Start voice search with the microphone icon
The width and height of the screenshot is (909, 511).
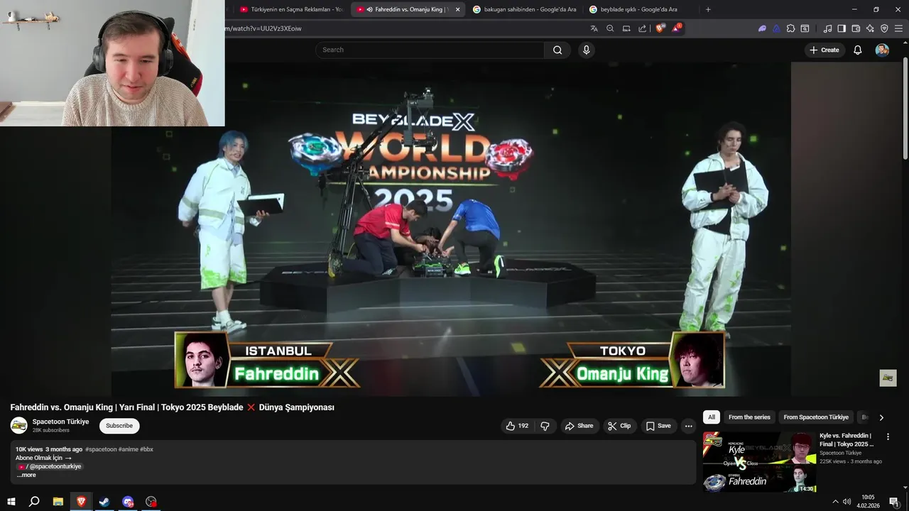(586, 50)
